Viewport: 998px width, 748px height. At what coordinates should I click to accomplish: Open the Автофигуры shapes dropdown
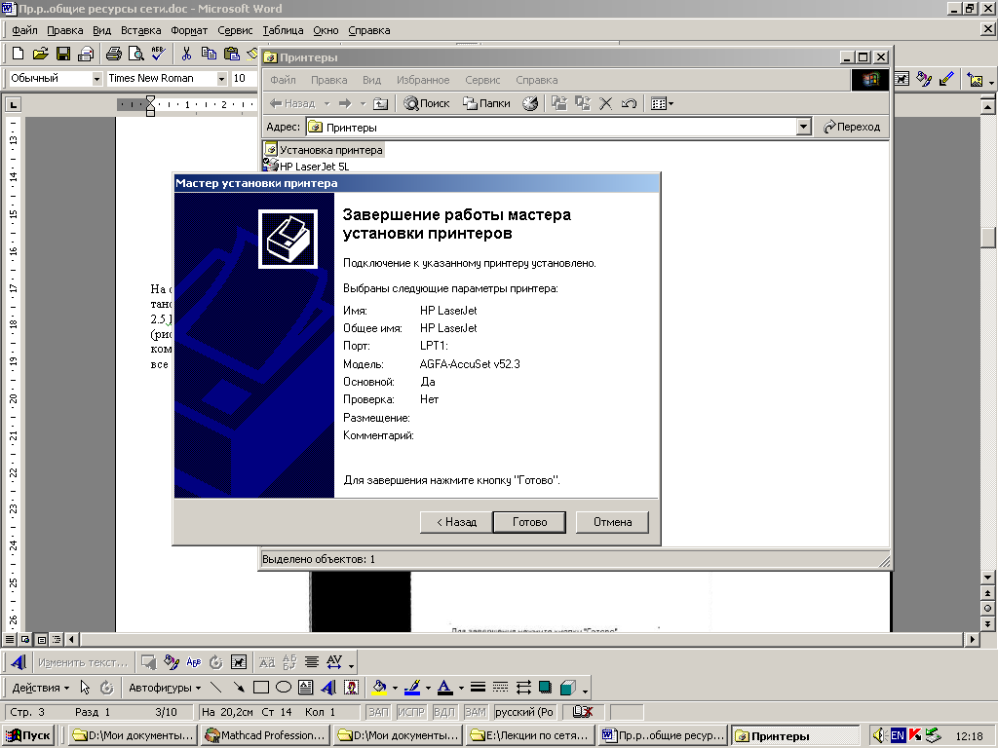(165, 688)
